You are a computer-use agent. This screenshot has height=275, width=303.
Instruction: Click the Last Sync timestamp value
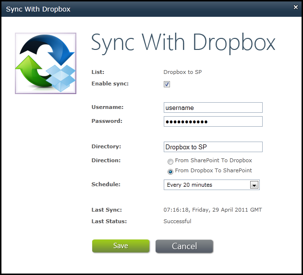click(x=213, y=210)
